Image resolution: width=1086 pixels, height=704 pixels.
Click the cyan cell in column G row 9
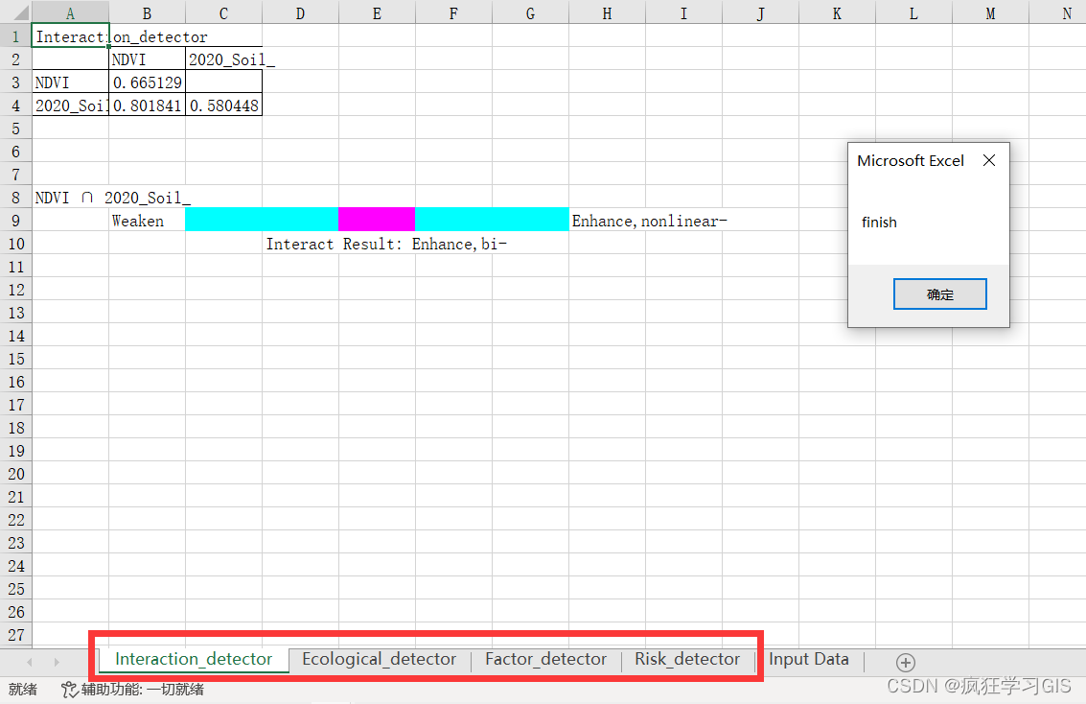(530, 220)
